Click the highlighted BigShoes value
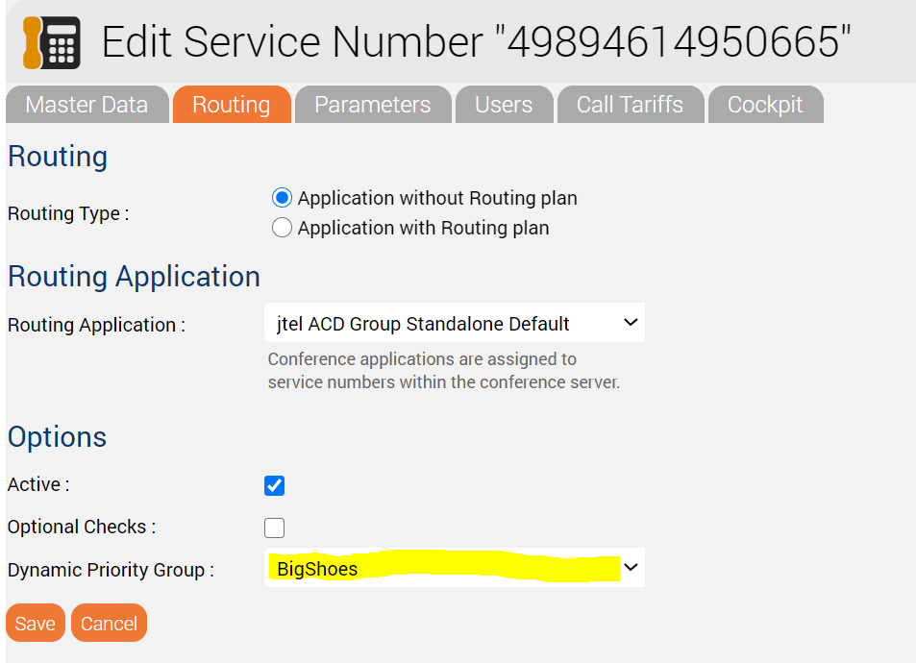Viewport: 916px width, 663px height. 317,569
